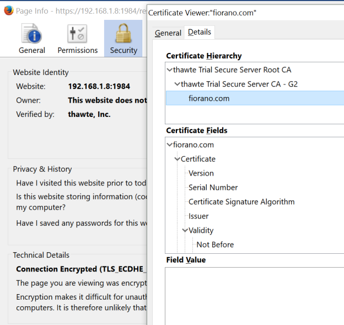Collapse the Validity node
Screen dimensions: 344x325
pos(185,230)
